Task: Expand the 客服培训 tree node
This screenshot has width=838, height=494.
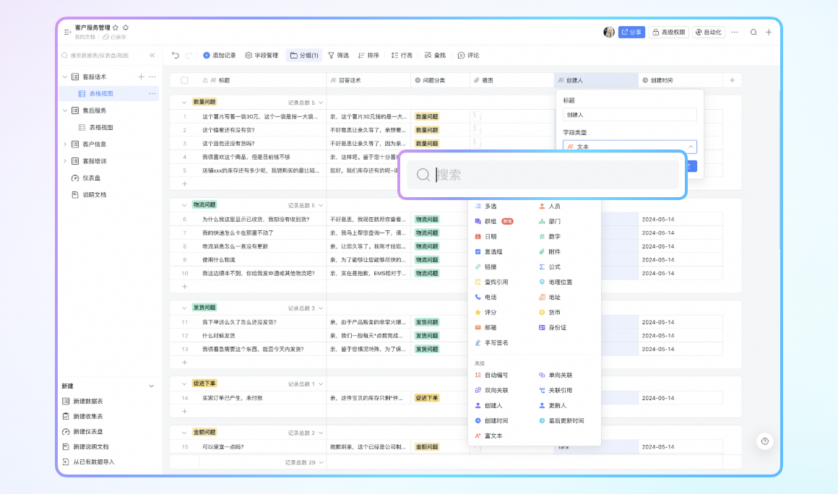Action: tap(65, 161)
